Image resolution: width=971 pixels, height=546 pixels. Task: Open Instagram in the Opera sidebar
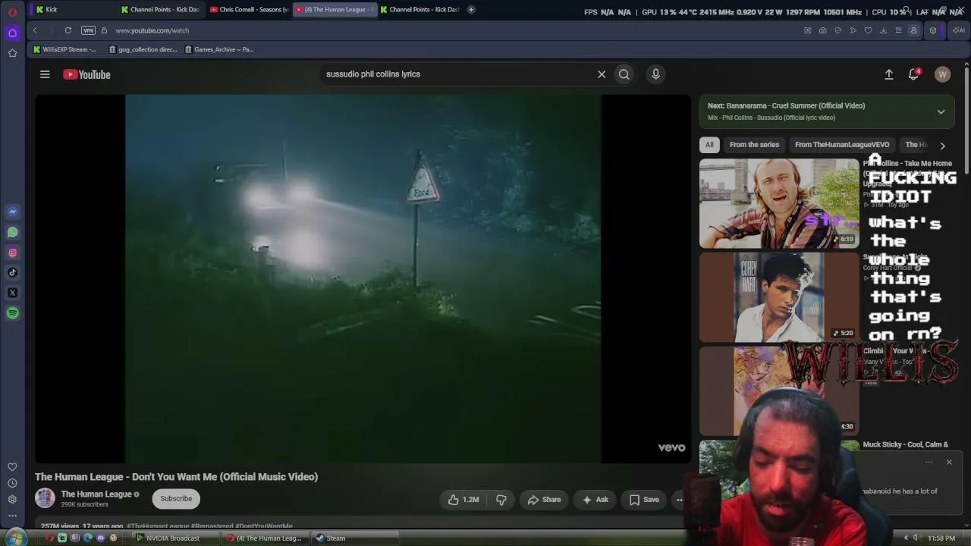12,253
